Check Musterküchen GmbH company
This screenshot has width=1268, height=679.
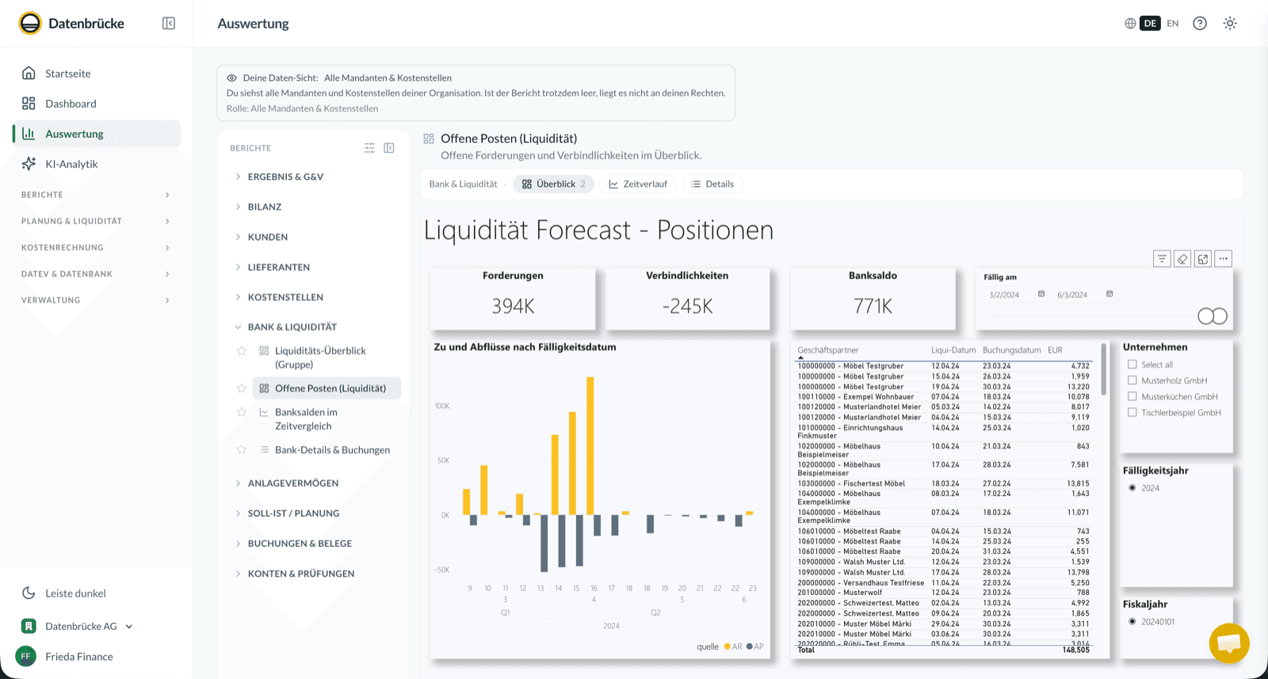(1132, 396)
